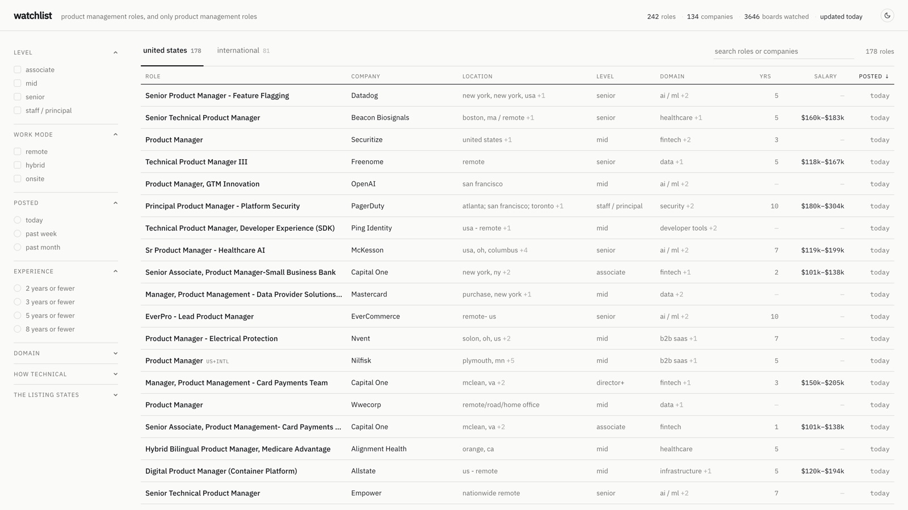Select 5 years or fewer experience
The image size is (908, 510).
click(18, 316)
